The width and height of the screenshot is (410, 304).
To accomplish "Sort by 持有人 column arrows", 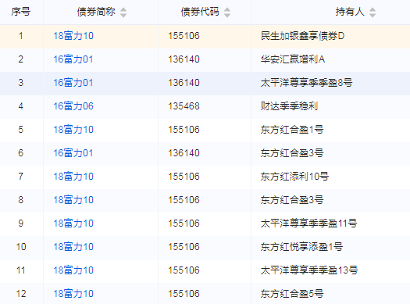I will point(373,13).
